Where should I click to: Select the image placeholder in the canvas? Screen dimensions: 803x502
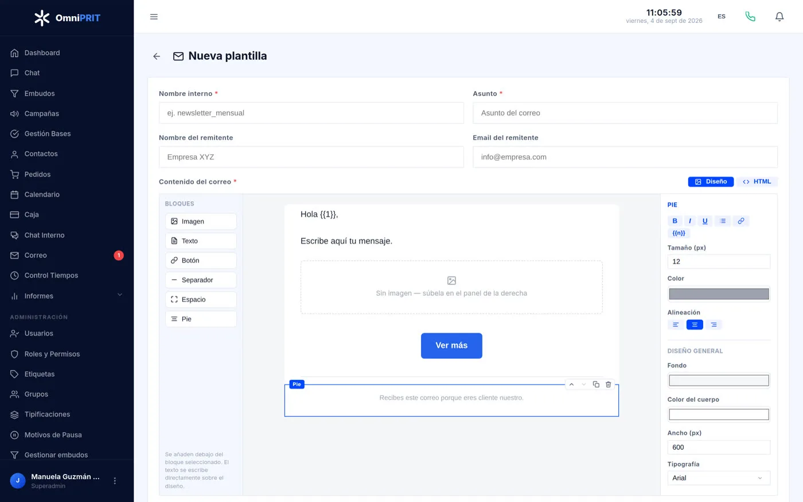[x=451, y=287]
